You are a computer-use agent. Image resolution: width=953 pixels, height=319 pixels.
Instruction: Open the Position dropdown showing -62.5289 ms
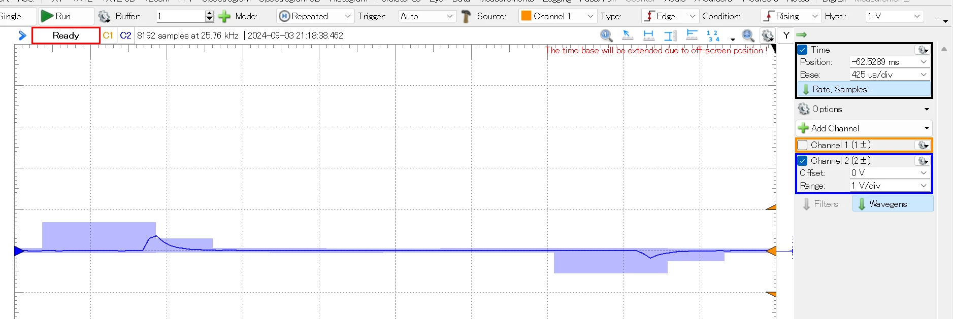pyautogui.click(x=890, y=62)
